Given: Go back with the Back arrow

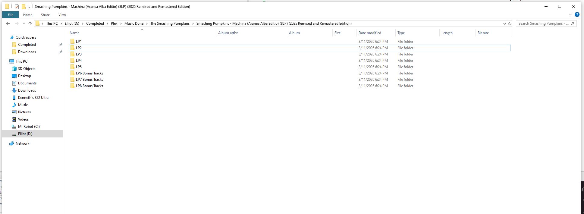Looking at the screenshot, I should click(8, 24).
